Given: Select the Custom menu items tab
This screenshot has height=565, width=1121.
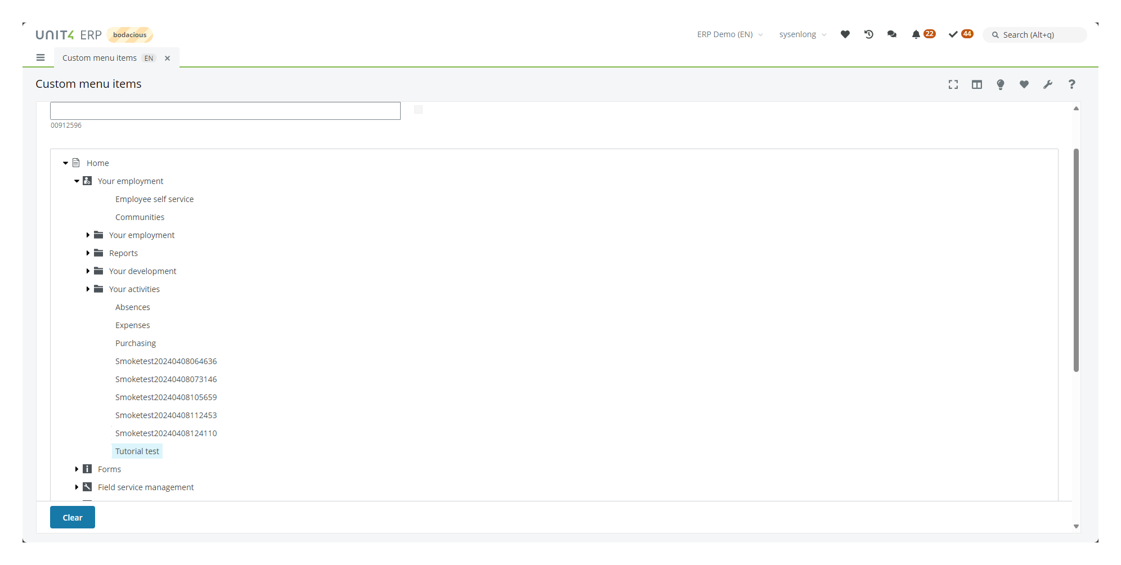Looking at the screenshot, I should (x=100, y=58).
